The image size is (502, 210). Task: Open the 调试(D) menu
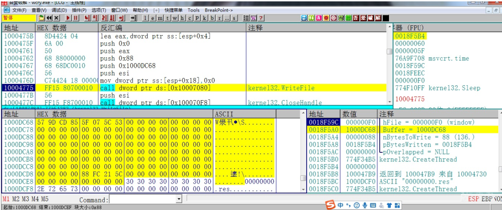click(x=59, y=10)
